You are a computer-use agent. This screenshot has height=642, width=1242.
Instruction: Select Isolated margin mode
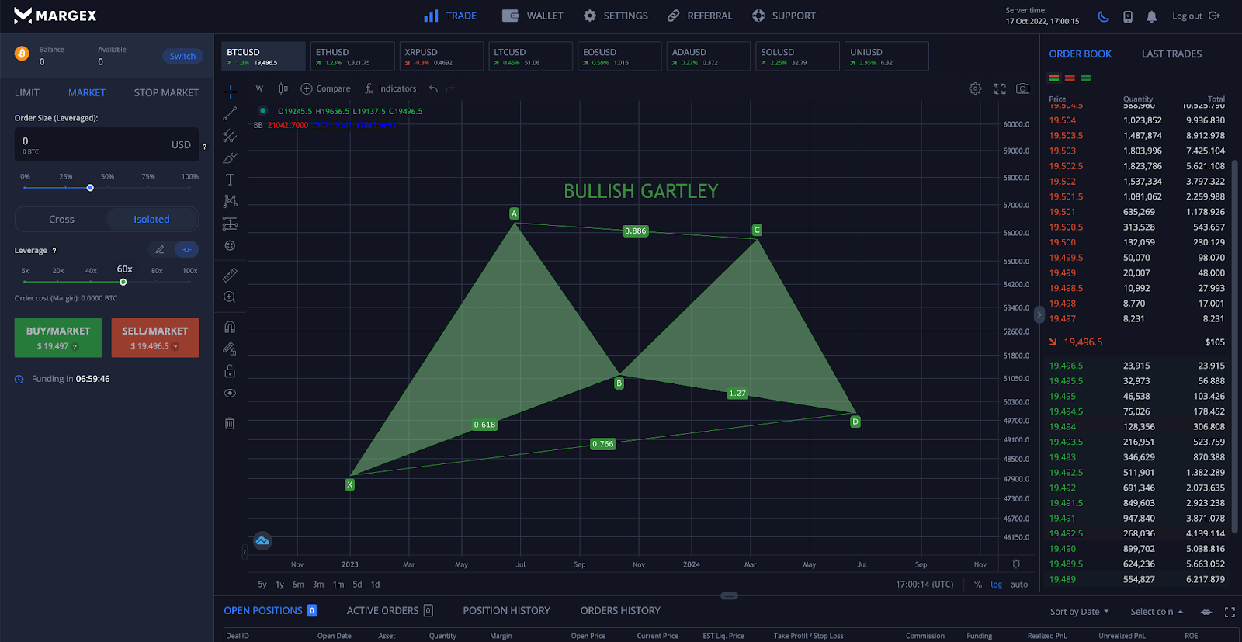click(151, 220)
